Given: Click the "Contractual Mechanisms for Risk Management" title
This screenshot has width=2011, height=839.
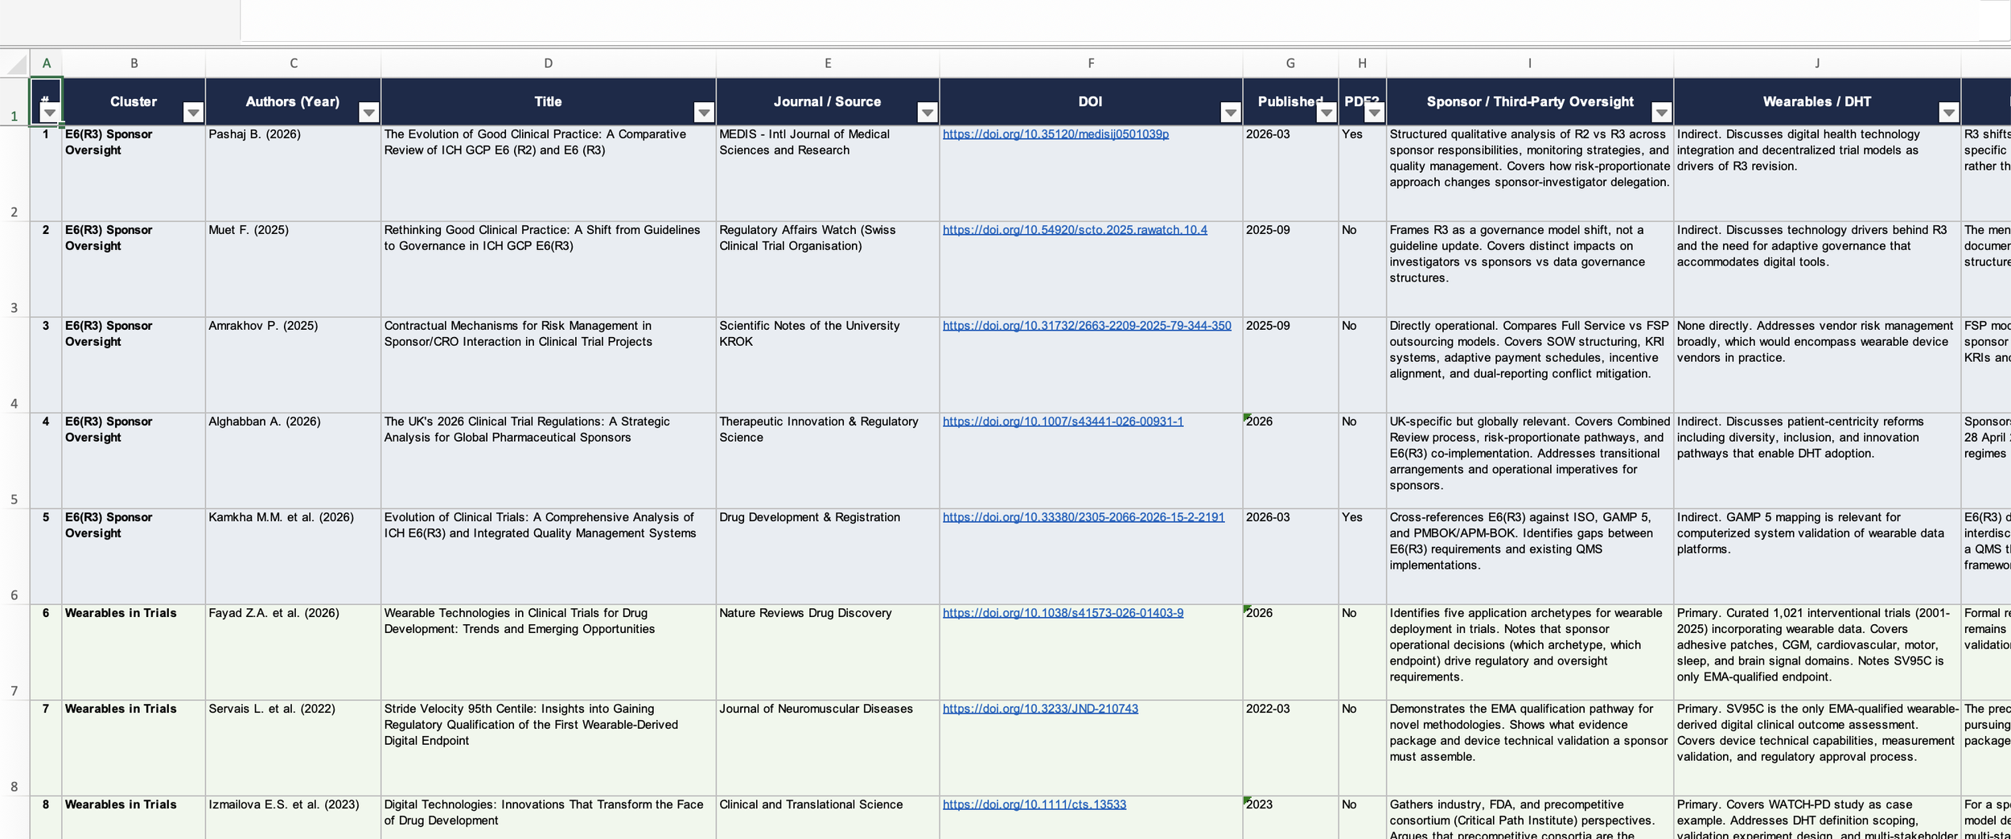Looking at the screenshot, I should coord(549,364).
